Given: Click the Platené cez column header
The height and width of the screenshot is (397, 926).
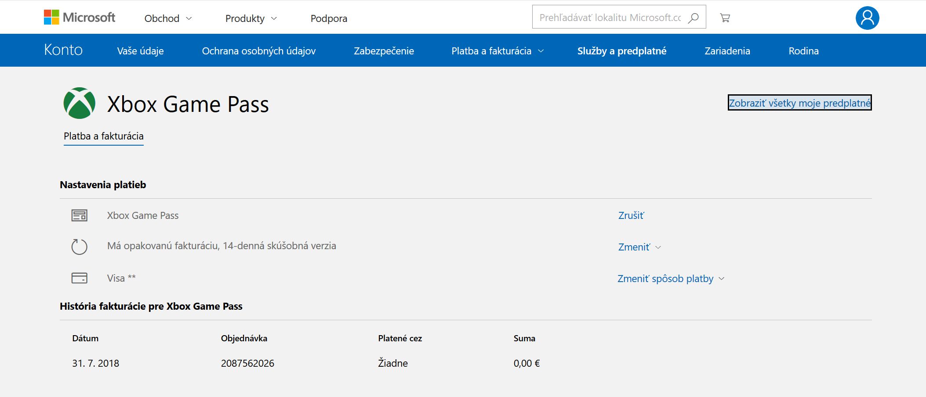Looking at the screenshot, I should point(400,338).
